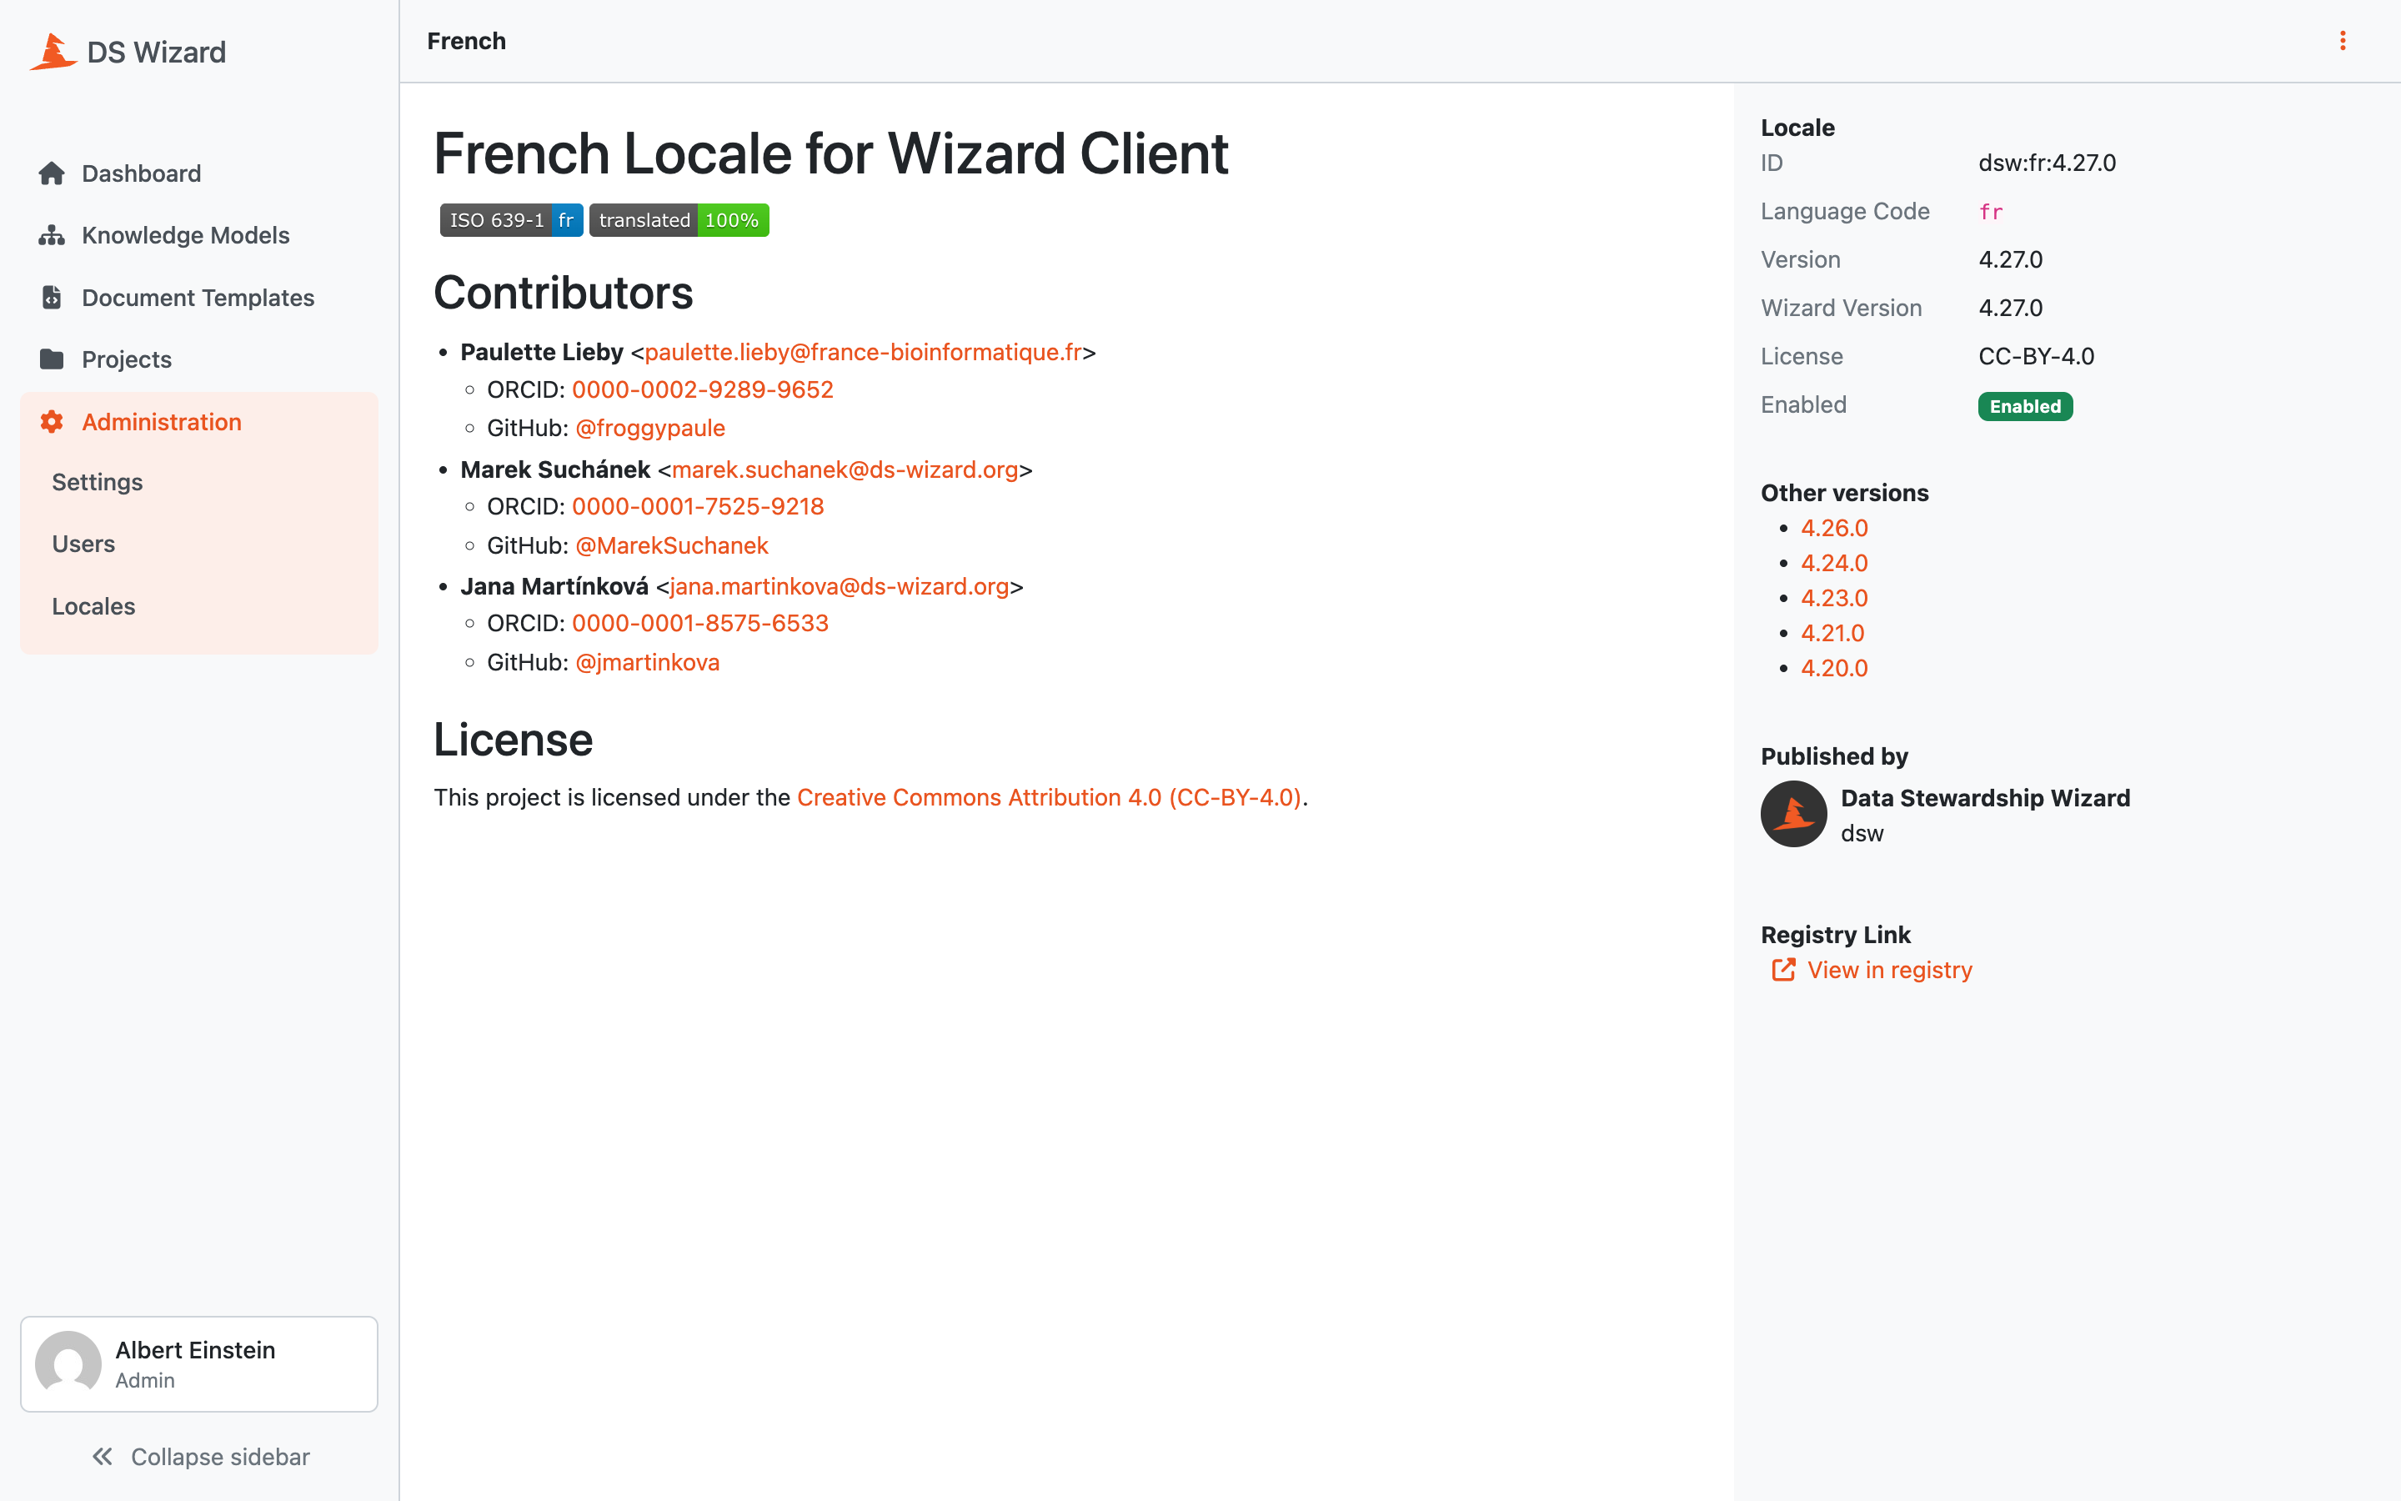Click jana.martinkova@ds-wizard.org email link
Image resolution: width=2401 pixels, height=1501 pixels.
coord(840,587)
